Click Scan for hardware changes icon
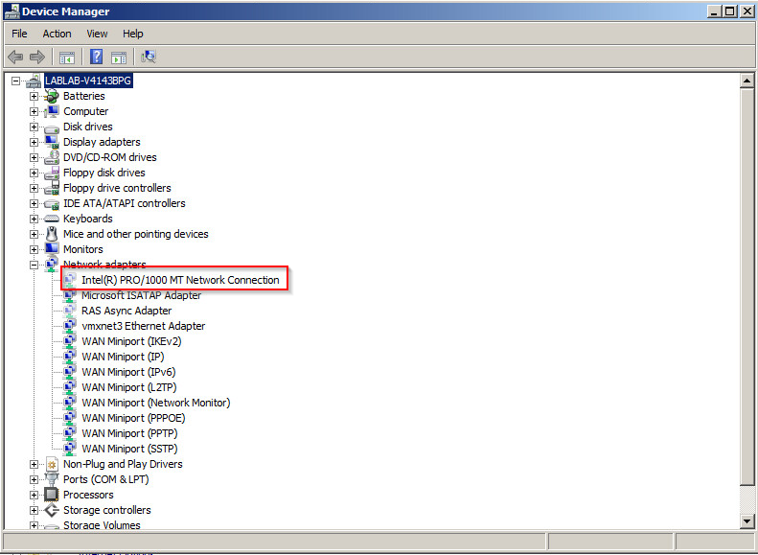This screenshot has height=555, width=758. tap(149, 58)
